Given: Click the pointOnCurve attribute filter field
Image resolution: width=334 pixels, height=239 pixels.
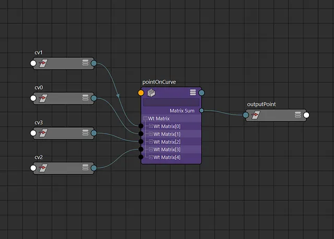Looking at the screenshot, I should (x=171, y=103).
